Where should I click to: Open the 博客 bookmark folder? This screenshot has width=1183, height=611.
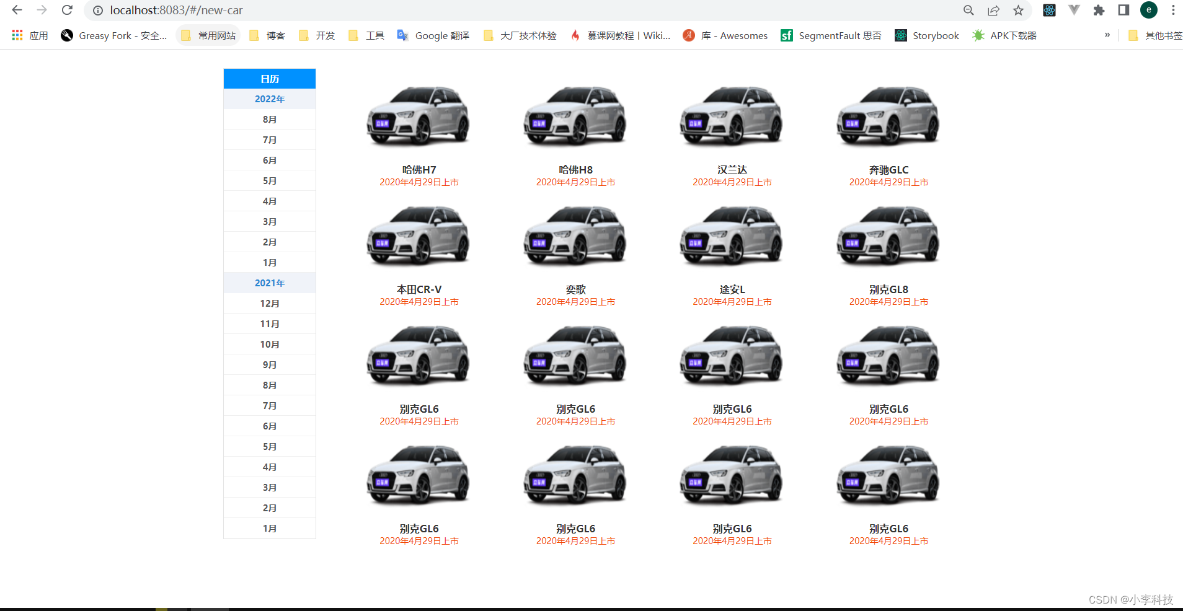(267, 35)
